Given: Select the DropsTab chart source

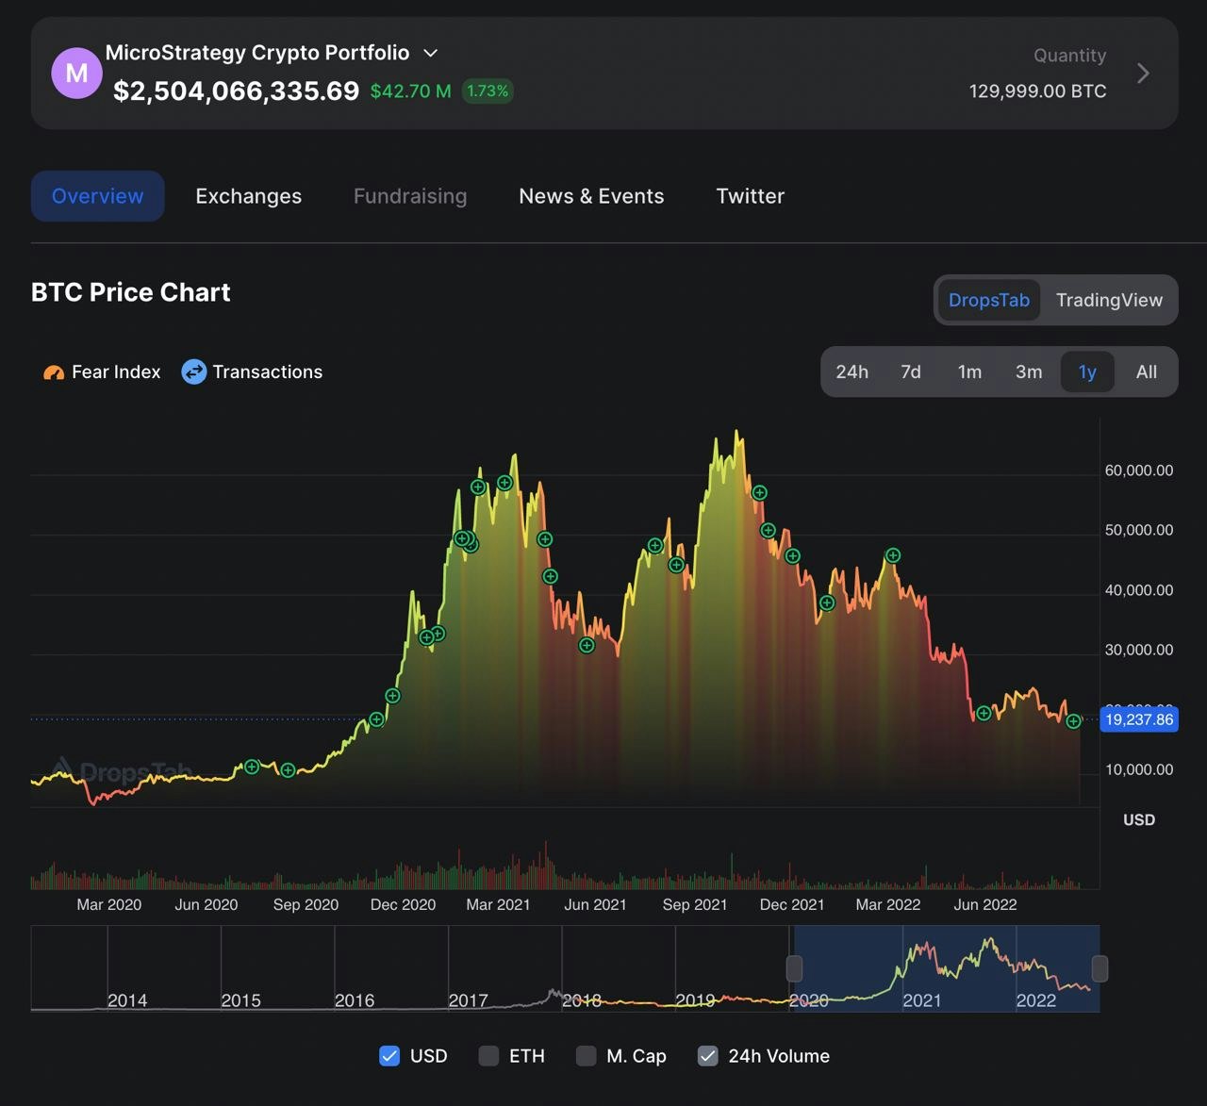Looking at the screenshot, I should point(989,300).
